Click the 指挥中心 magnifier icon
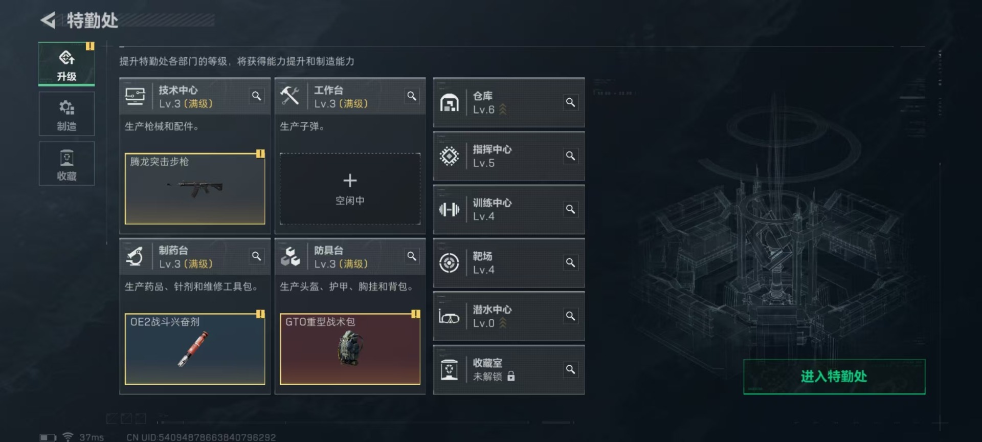This screenshot has width=982, height=442. pos(570,156)
